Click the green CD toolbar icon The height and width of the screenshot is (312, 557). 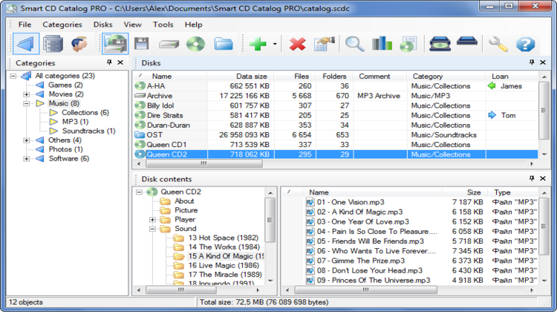pos(196,44)
